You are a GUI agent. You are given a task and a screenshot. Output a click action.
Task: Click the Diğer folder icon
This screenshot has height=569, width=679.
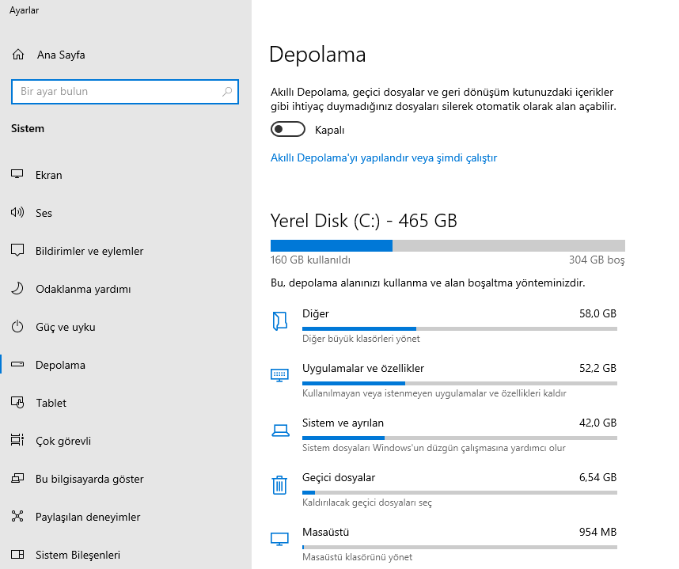coord(279,320)
